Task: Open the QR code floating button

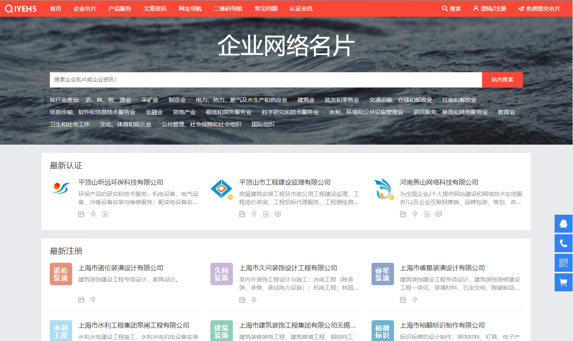Action: (x=563, y=263)
